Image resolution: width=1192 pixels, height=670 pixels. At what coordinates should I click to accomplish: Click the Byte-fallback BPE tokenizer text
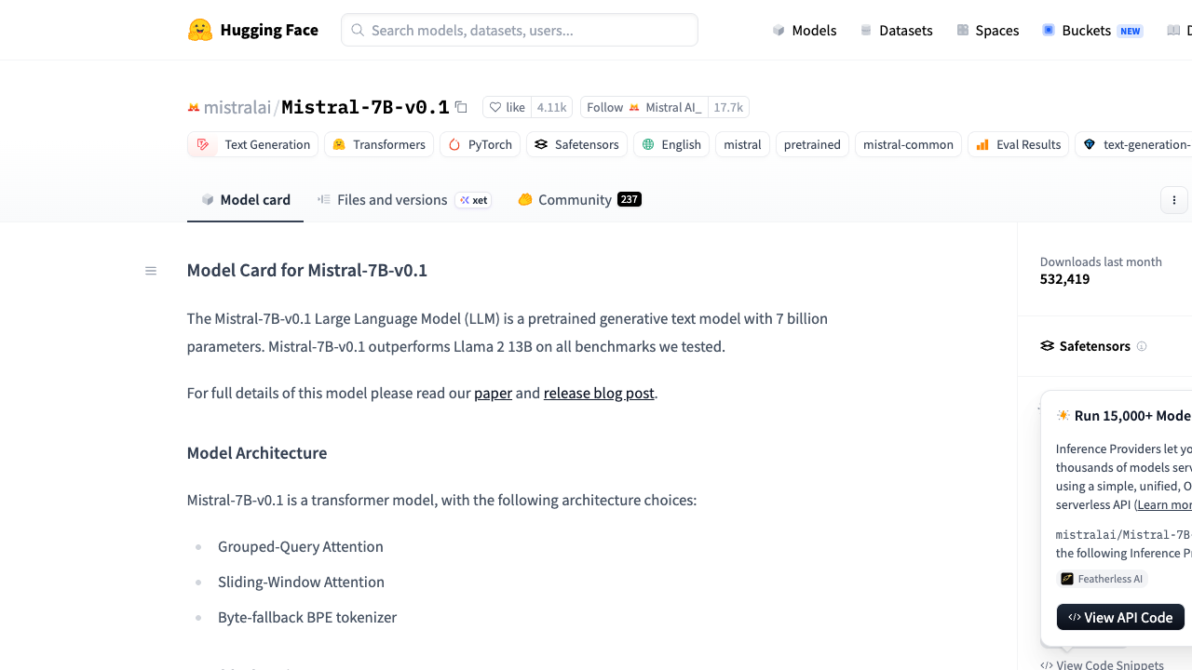point(307,617)
